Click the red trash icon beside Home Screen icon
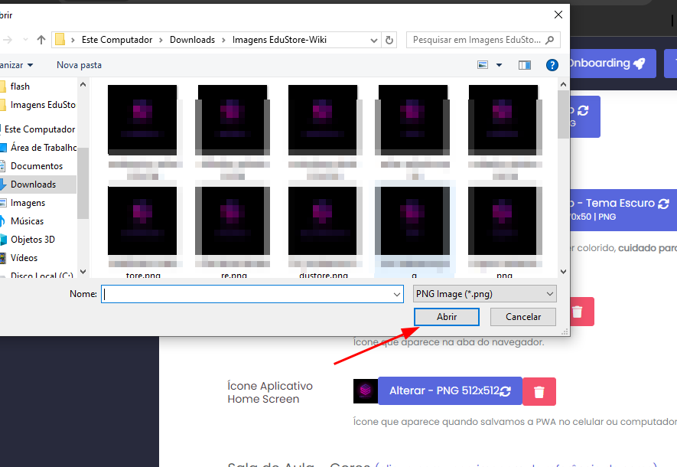Viewport: 677px width, 467px height. coord(539,391)
